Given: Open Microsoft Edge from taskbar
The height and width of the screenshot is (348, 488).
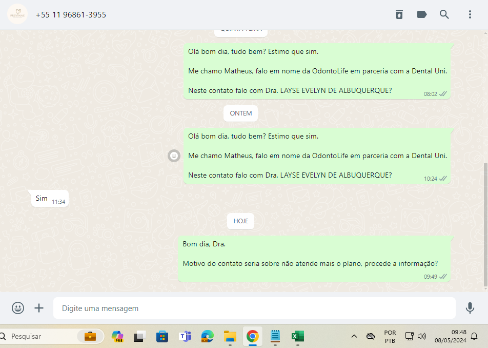Looking at the screenshot, I should 207,336.
